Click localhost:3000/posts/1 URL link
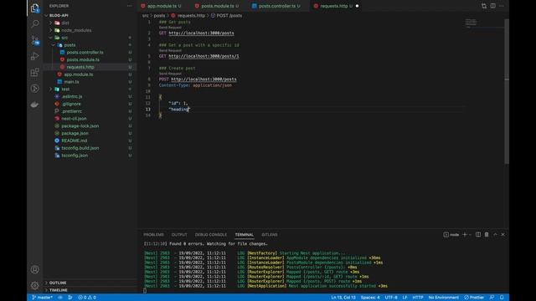 click(204, 56)
